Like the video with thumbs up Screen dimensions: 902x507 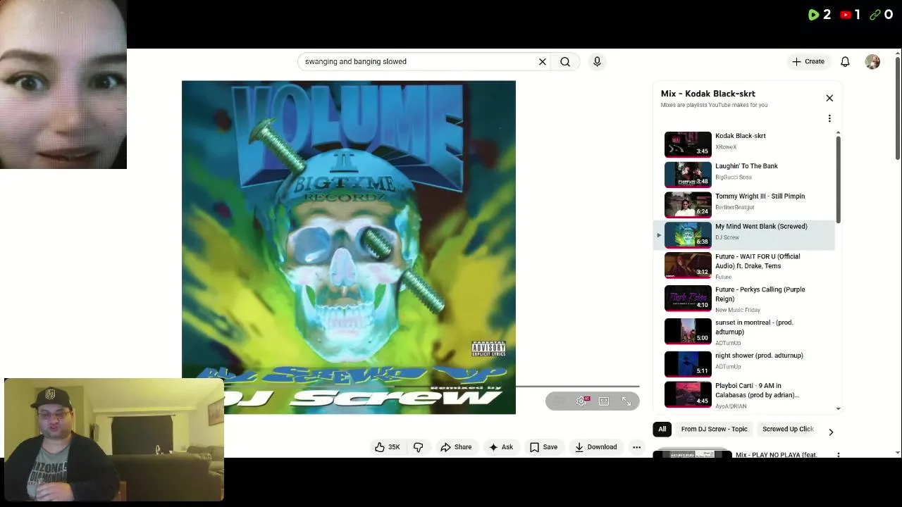click(388, 447)
